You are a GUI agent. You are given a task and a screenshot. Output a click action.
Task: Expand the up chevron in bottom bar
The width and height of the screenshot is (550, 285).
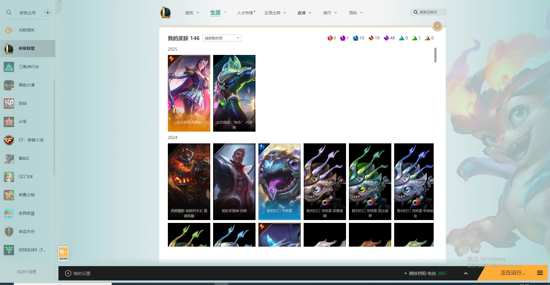[466, 273]
